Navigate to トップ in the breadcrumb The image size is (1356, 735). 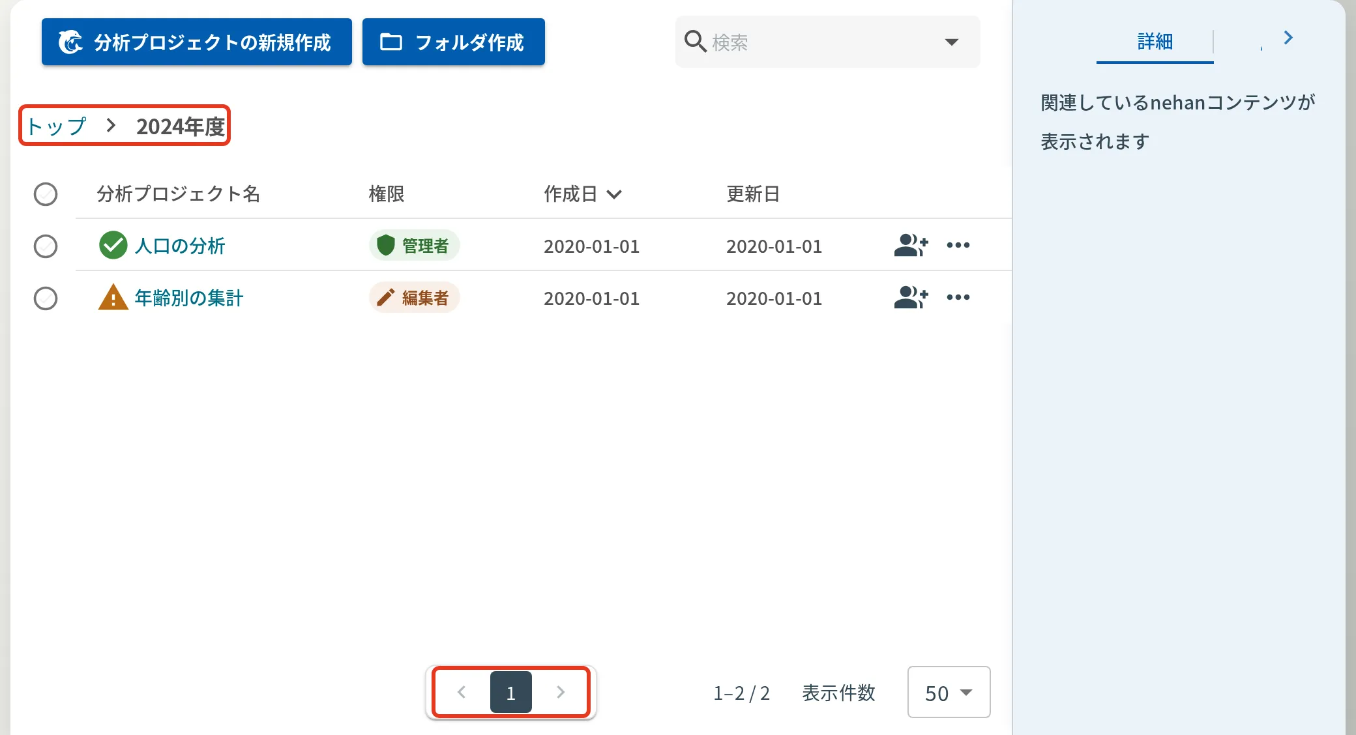pyautogui.click(x=56, y=126)
